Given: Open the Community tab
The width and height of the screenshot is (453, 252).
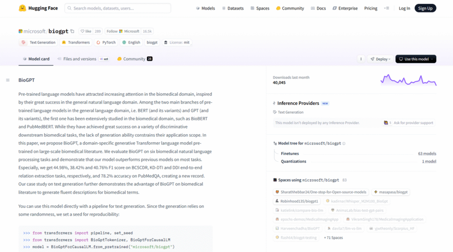Looking at the screenshot, I should (x=134, y=59).
